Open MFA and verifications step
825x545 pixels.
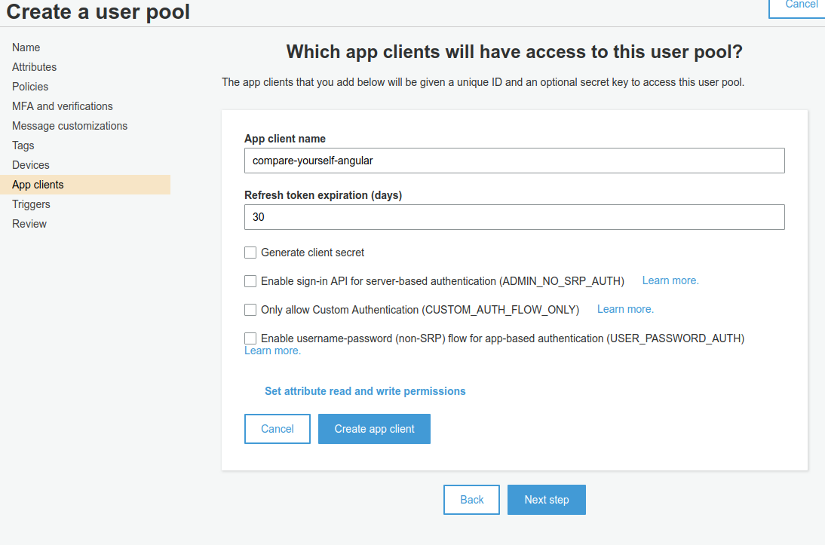(62, 106)
